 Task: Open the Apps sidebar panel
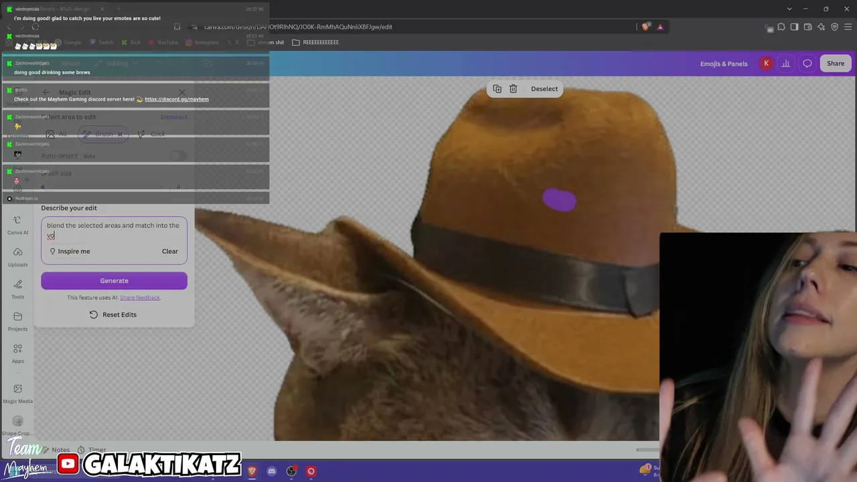[x=17, y=353]
